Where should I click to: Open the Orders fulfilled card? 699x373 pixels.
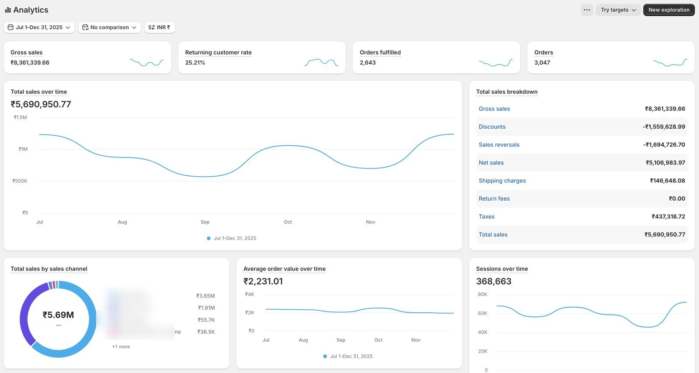pyautogui.click(x=436, y=58)
